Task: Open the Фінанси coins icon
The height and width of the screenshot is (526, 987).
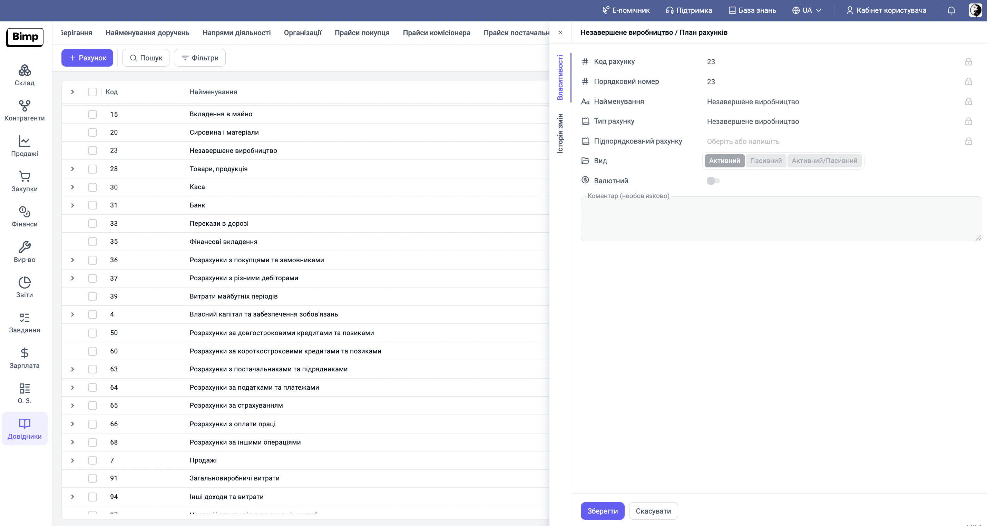Action: coord(25,212)
